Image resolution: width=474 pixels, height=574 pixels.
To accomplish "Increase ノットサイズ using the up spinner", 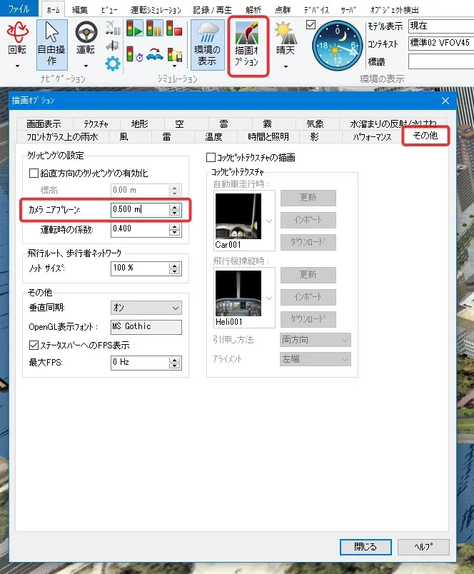I will point(174,264).
